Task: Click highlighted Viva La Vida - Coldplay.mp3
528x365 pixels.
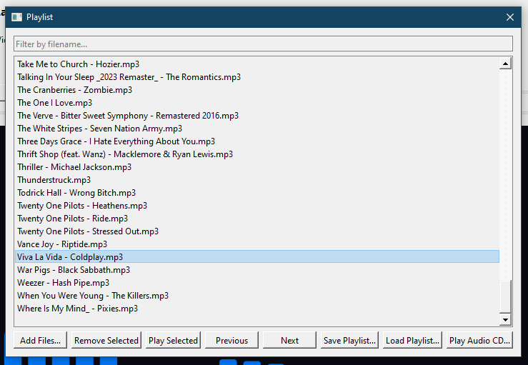Action: coord(257,256)
